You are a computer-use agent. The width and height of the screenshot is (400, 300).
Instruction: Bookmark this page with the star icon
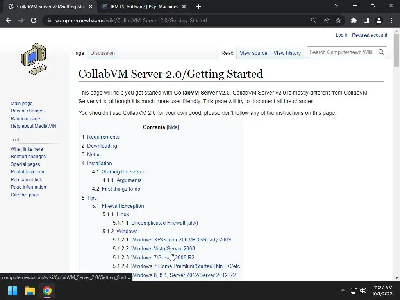point(338,20)
